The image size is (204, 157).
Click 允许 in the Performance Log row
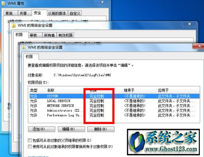click(33, 115)
